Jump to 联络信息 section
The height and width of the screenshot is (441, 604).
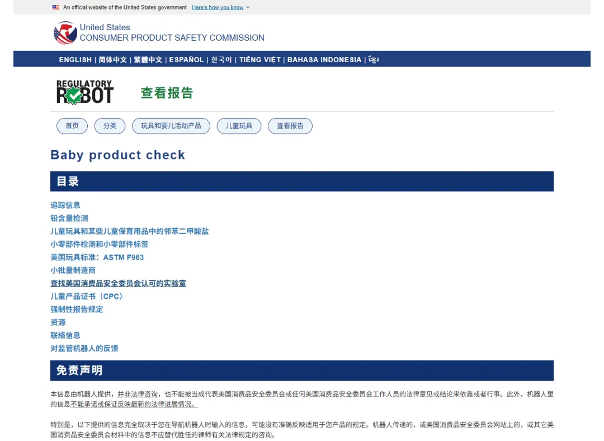65,335
